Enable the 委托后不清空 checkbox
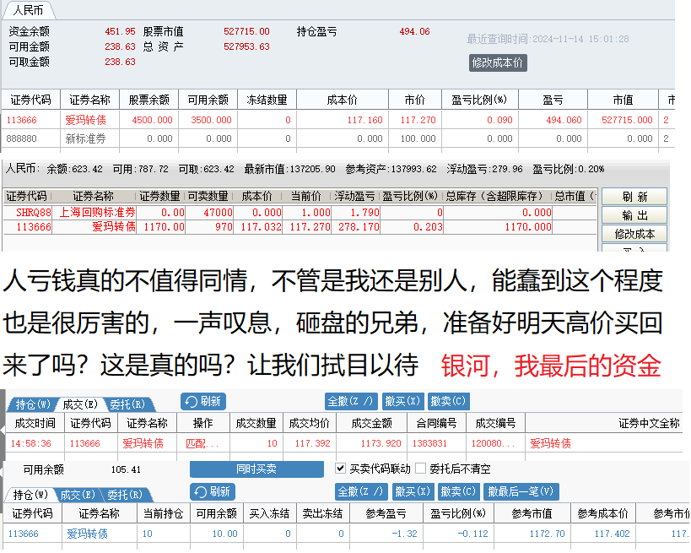This screenshot has width=691, height=553. (x=421, y=469)
